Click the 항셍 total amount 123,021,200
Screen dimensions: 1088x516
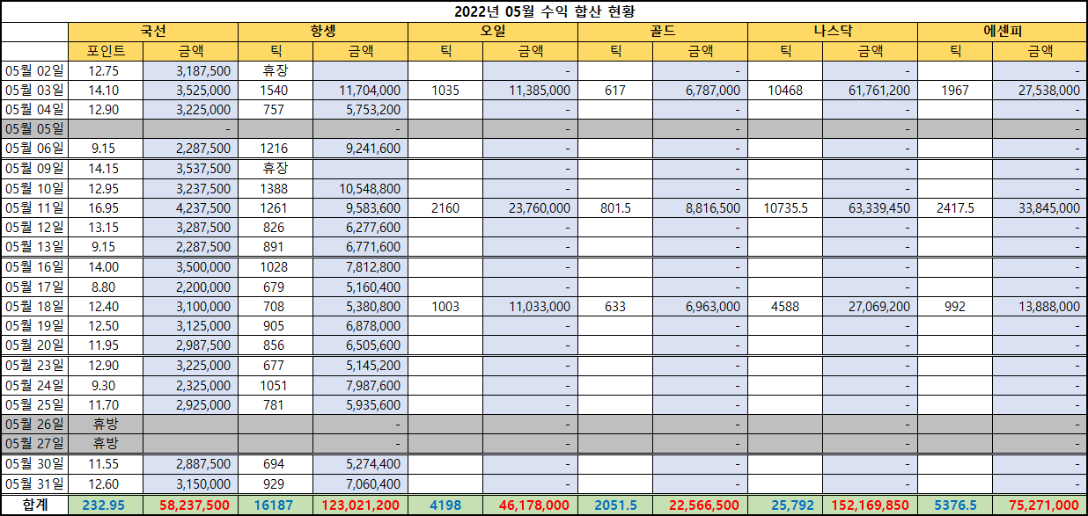[x=360, y=505]
